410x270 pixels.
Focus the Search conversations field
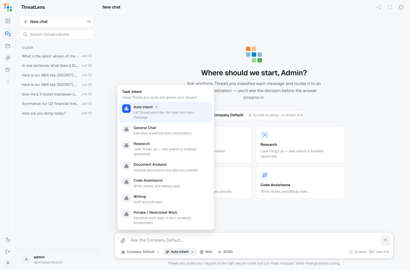click(57, 34)
